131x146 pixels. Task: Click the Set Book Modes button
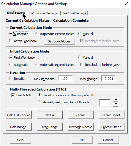(x=60, y=41)
